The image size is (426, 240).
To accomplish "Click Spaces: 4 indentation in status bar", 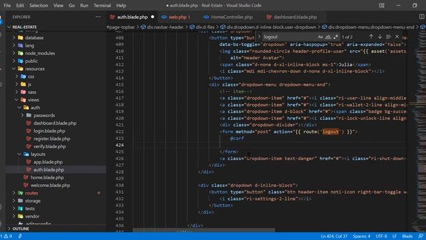I will coord(361,236).
